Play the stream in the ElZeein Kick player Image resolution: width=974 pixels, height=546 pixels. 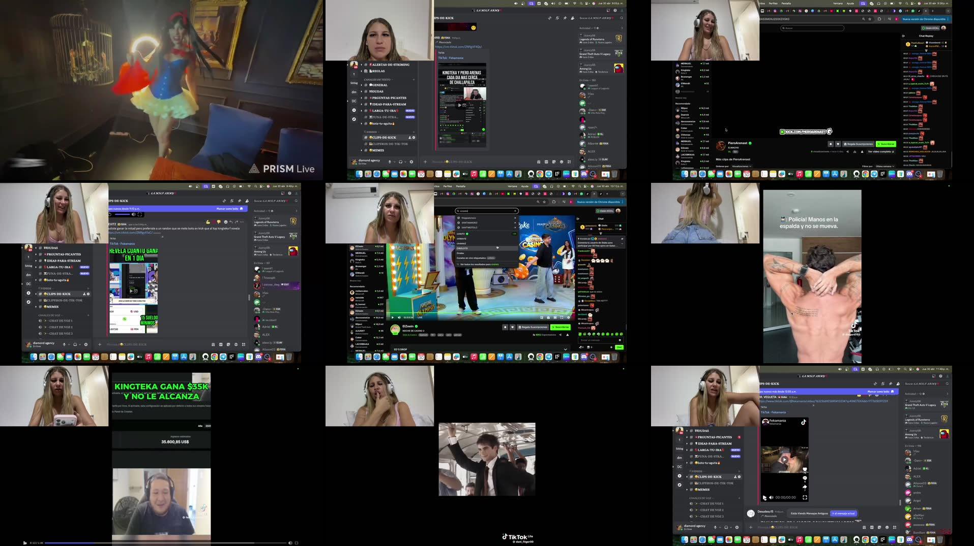pos(393,317)
